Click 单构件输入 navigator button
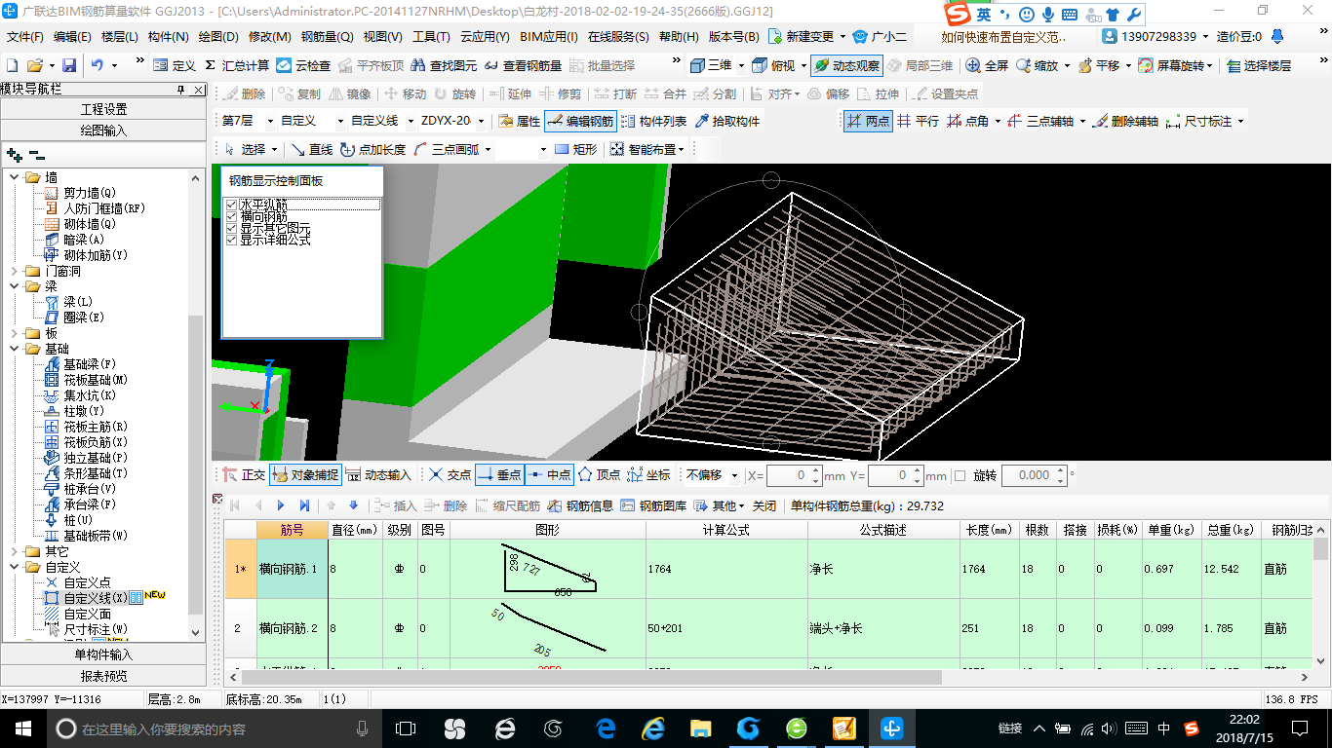 (103, 654)
